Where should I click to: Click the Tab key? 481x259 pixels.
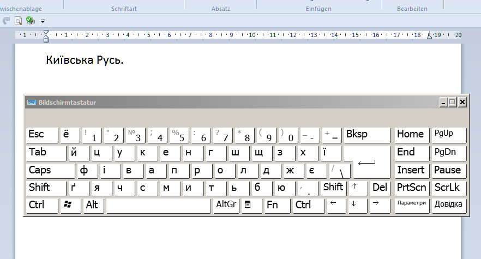coord(46,153)
